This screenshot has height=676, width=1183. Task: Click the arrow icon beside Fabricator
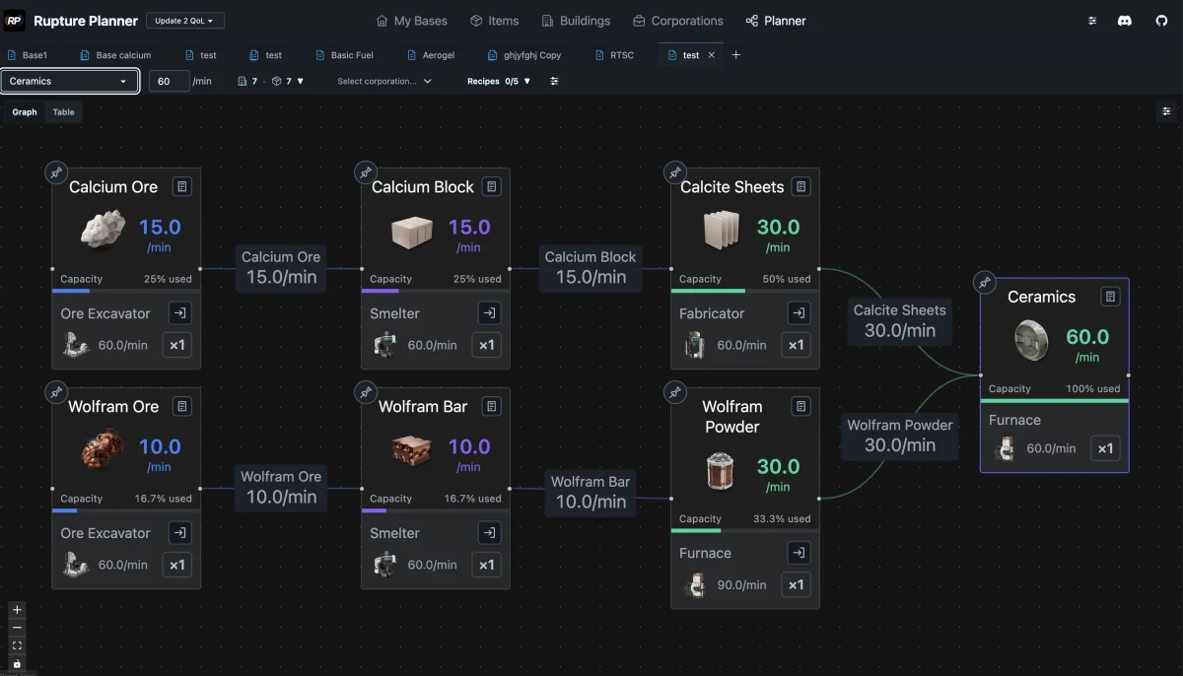(800, 313)
